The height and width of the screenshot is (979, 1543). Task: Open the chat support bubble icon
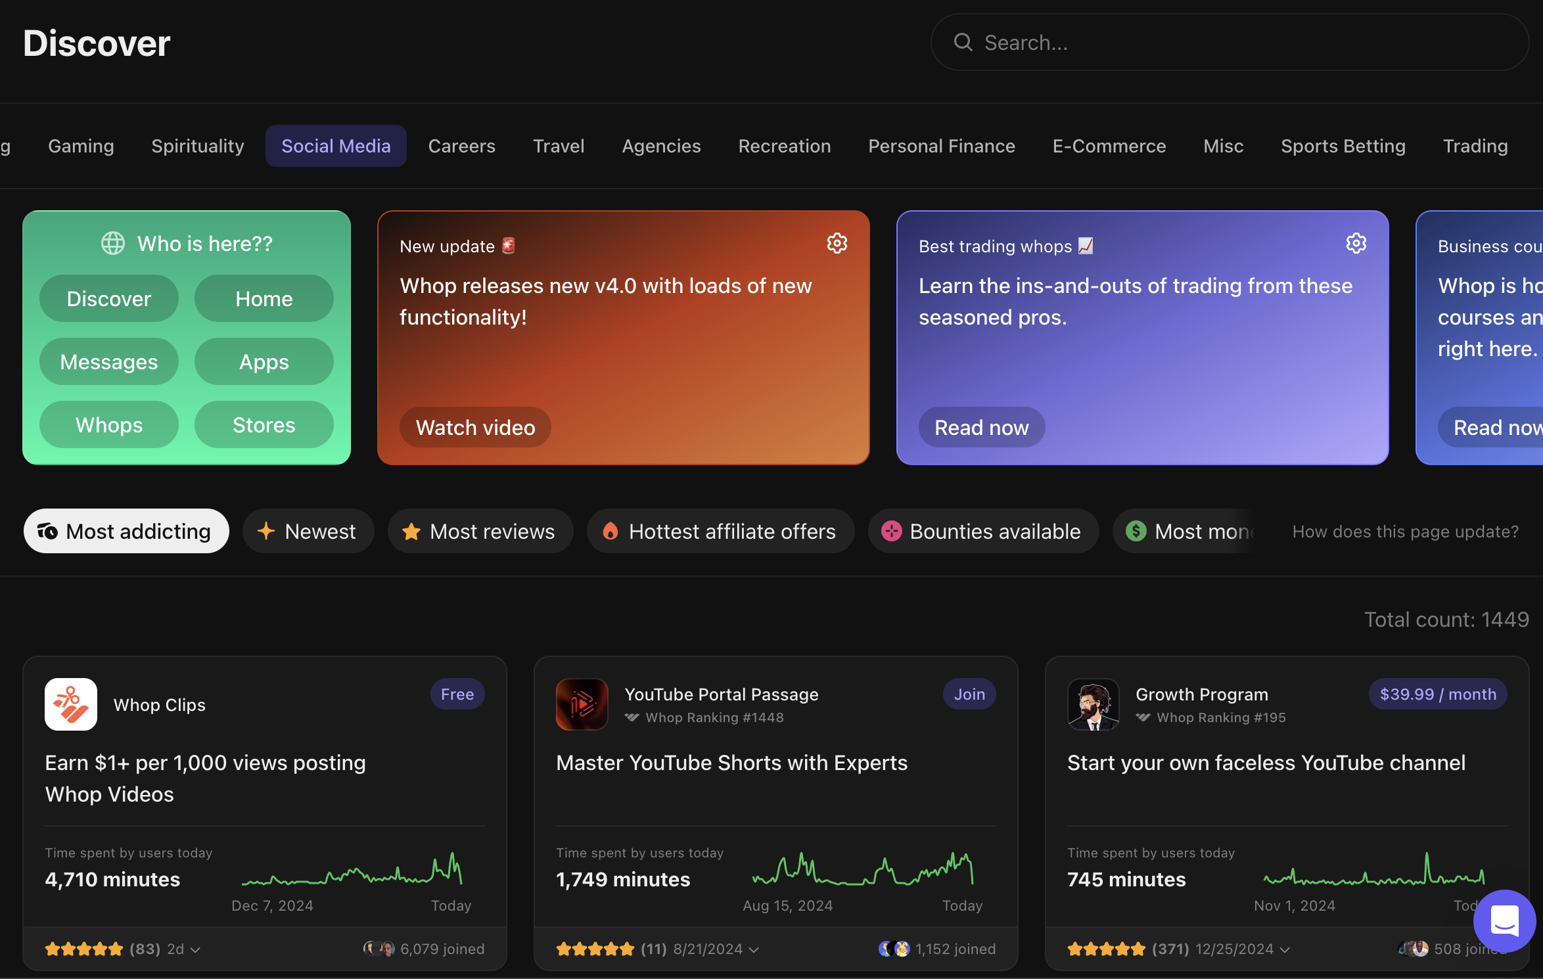1504,921
